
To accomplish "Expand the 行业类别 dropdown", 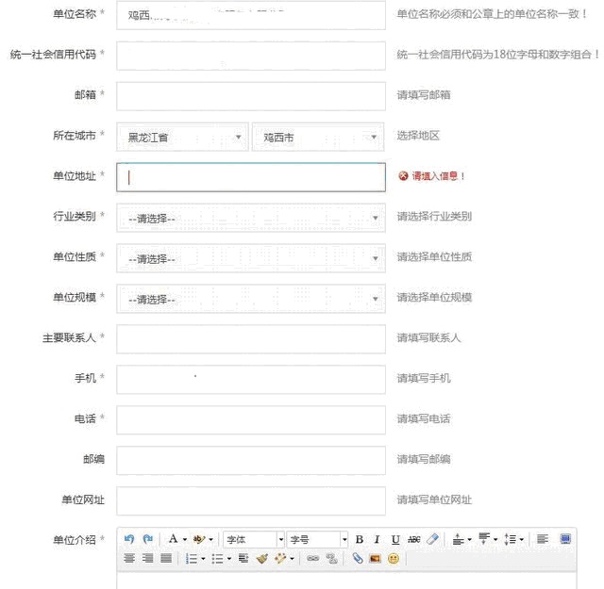I will click(250, 218).
